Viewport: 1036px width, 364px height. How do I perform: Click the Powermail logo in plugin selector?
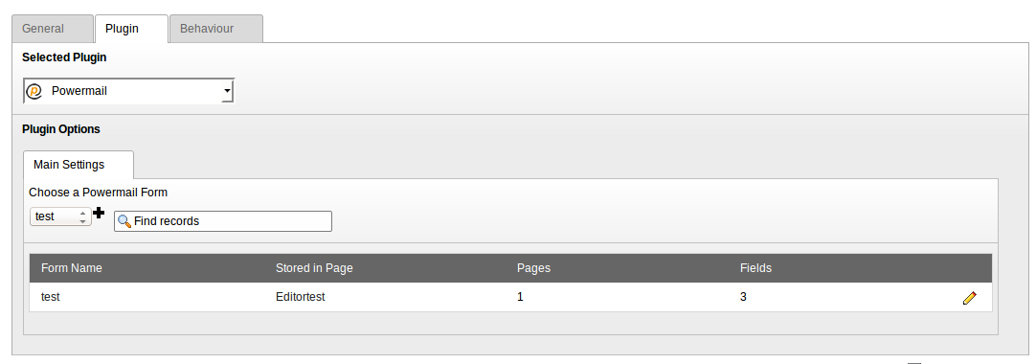tap(34, 91)
